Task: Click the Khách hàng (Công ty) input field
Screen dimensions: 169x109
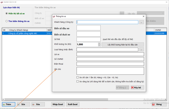Action: click(107, 22)
